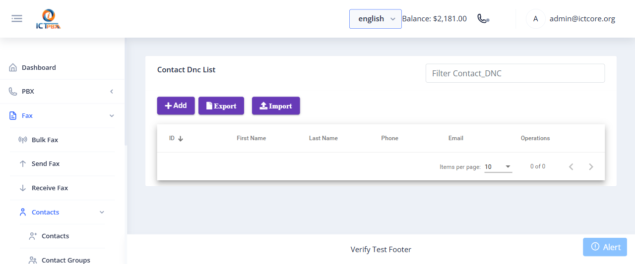Sort by First Name column header
This screenshot has height=264, width=635.
click(x=252, y=138)
